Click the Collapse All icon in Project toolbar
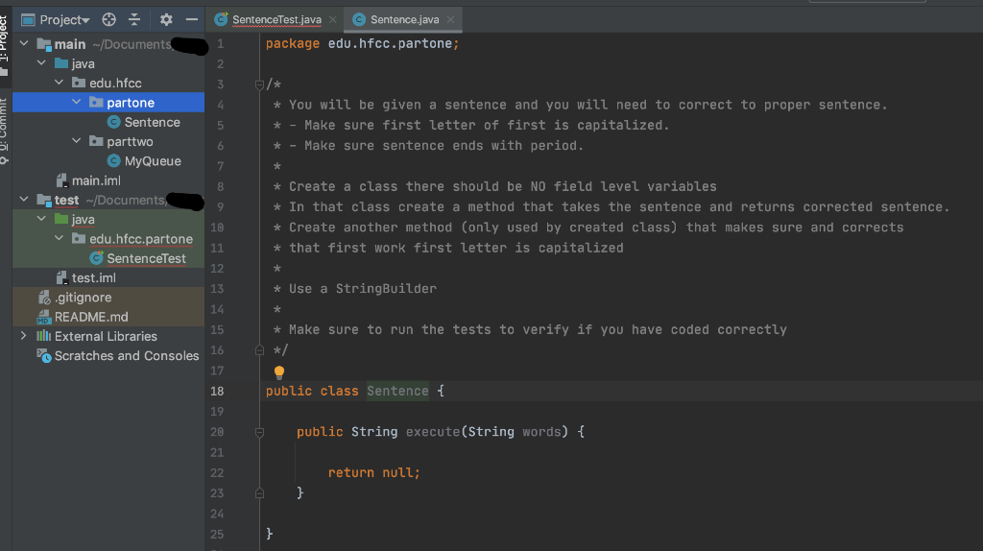The height and width of the screenshot is (551, 983). pyautogui.click(x=134, y=20)
